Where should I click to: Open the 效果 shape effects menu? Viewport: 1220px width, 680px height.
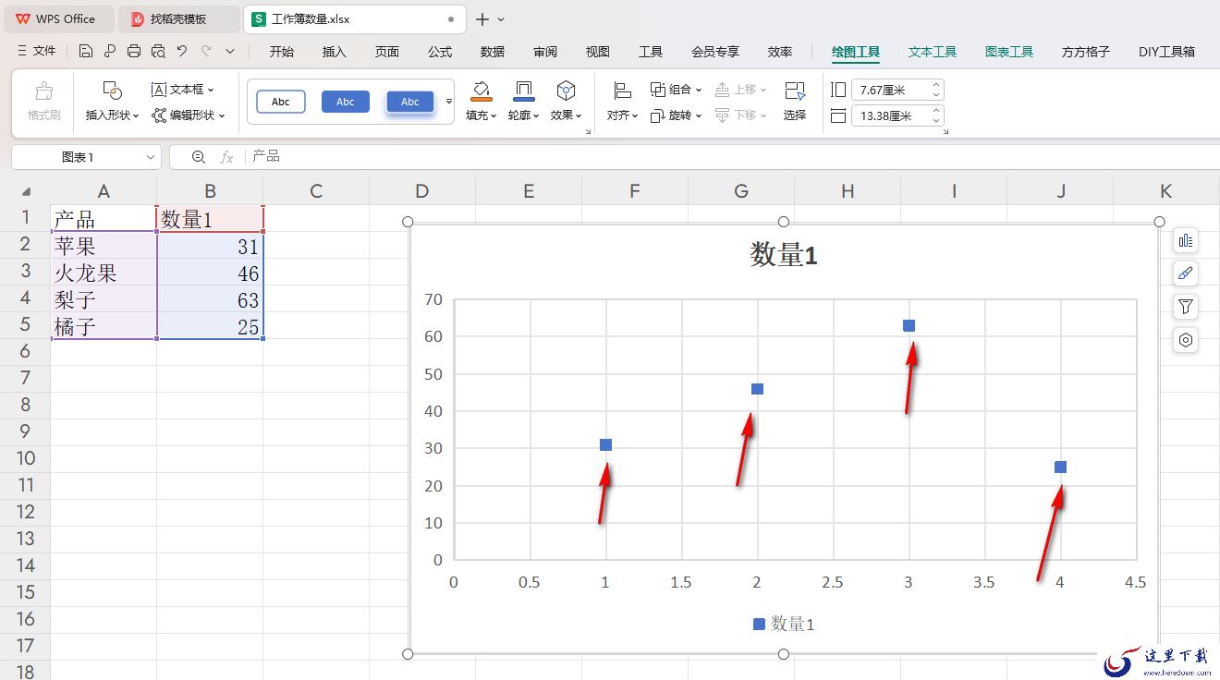coord(567,102)
